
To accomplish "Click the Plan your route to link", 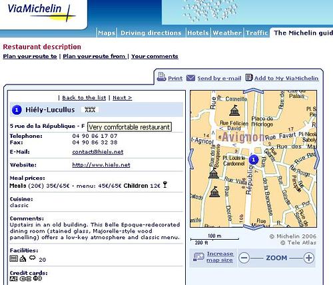I will click(30, 57).
